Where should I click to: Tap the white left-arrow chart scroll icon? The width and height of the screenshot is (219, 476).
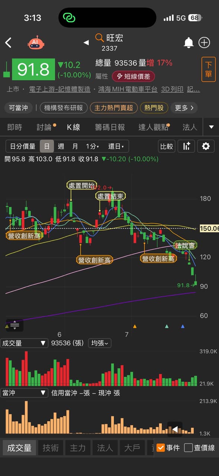[175, 430]
